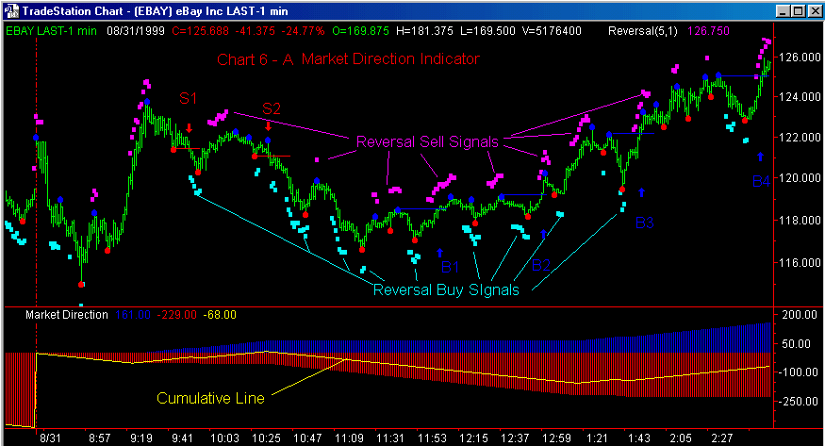Viewport: 825px width, 446px height.
Task: Click the 118.000 price axis label
Action: pyautogui.click(x=800, y=221)
